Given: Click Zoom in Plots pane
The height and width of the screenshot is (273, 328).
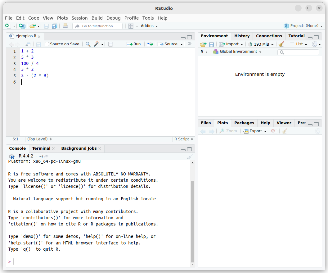Looking at the screenshot, I should 228,131.
